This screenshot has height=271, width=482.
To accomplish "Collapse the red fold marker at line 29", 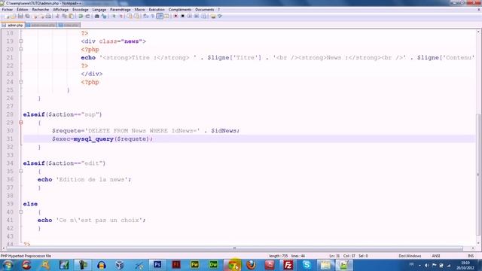I will coord(21,122).
